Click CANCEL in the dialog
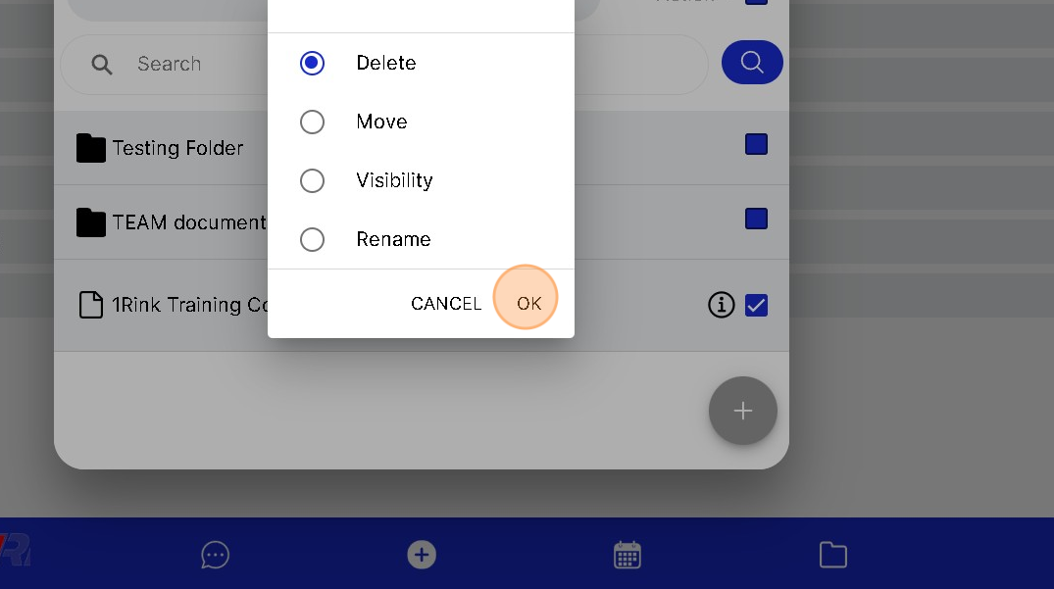Screen dimensions: 1054x589 click(446, 304)
